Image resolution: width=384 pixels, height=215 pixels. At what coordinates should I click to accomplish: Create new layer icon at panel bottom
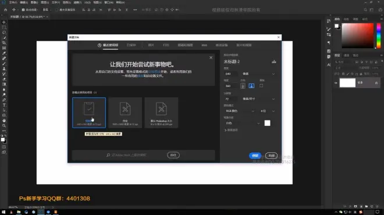click(x=372, y=206)
